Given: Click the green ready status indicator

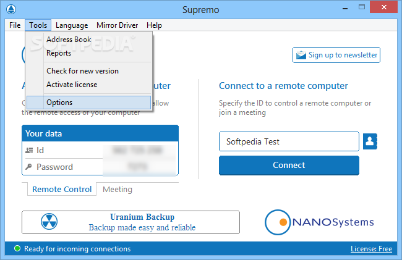Looking at the screenshot, I should click(17, 248).
